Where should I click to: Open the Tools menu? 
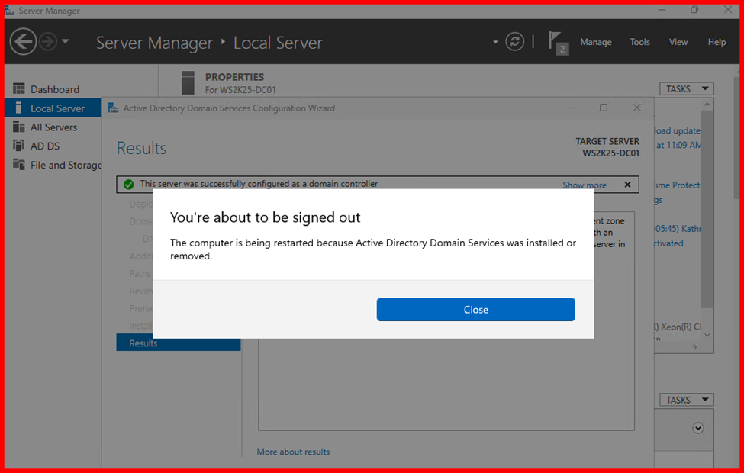(x=639, y=42)
